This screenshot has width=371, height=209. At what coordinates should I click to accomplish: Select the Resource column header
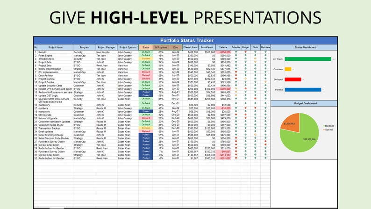(265, 47)
